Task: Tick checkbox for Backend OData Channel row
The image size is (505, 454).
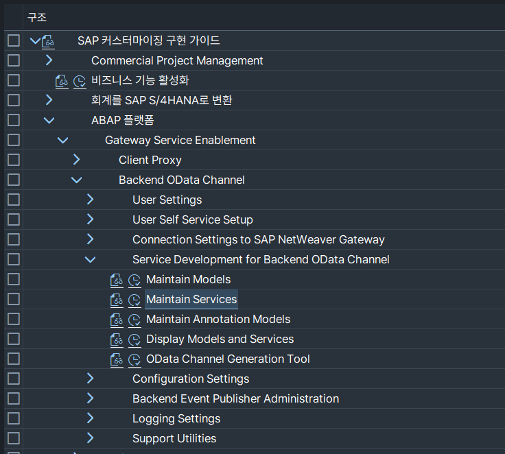Action: (14, 180)
